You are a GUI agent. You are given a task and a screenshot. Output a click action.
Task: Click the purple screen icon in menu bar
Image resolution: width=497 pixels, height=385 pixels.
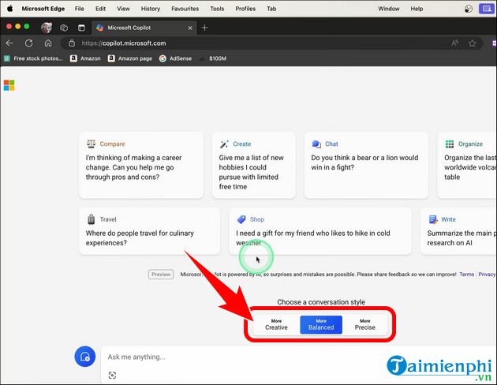[x=486, y=9]
